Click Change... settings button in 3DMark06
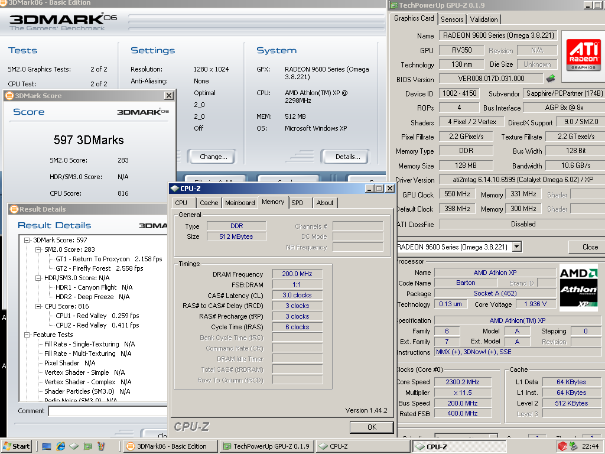Image resolution: width=605 pixels, height=454 pixels. tap(213, 157)
